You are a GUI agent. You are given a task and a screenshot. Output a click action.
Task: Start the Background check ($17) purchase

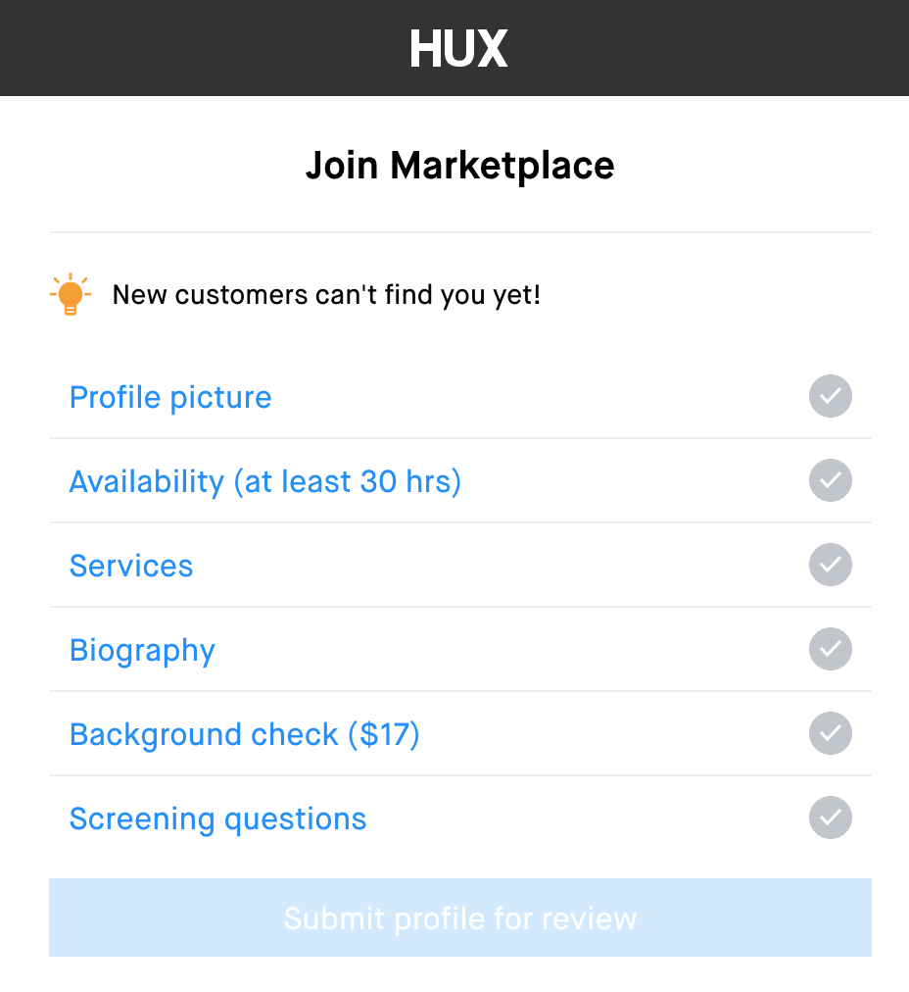point(244,733)
